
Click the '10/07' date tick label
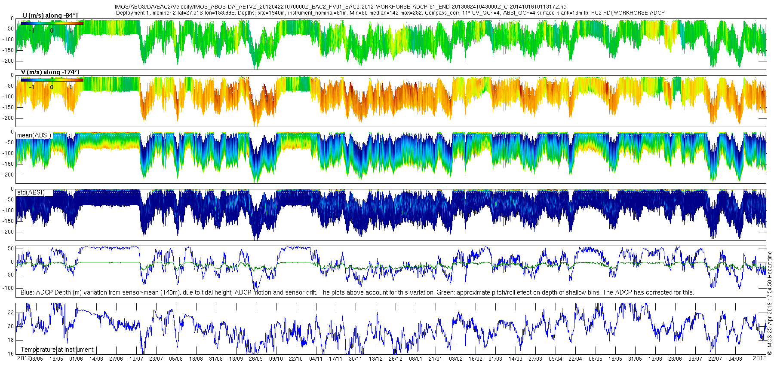[x=136, y=359]
